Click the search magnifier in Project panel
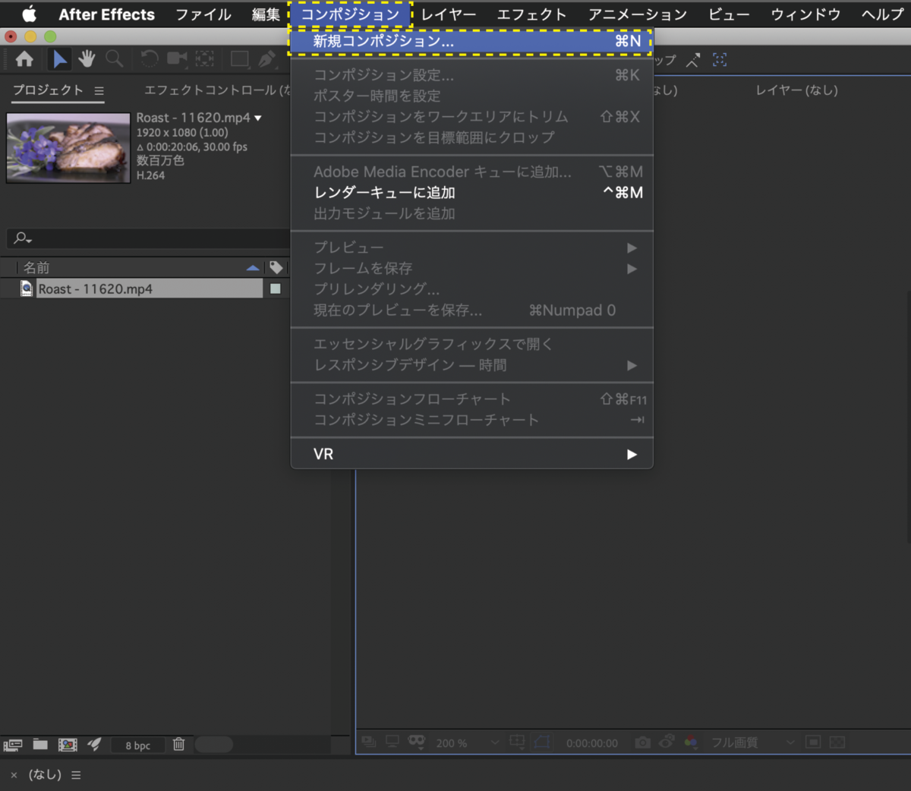The image size is (911, 791). [x=23, y=238]
